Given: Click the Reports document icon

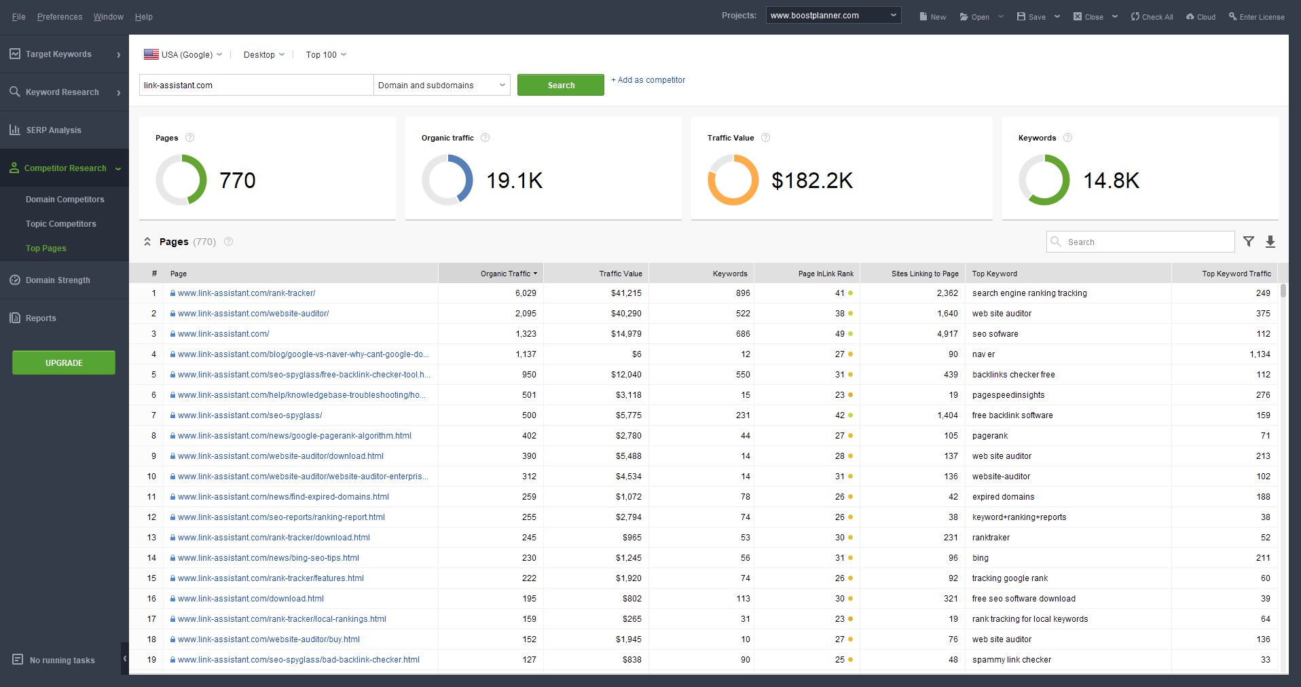Looking at the screenshot, I should [x=15, y=318].
